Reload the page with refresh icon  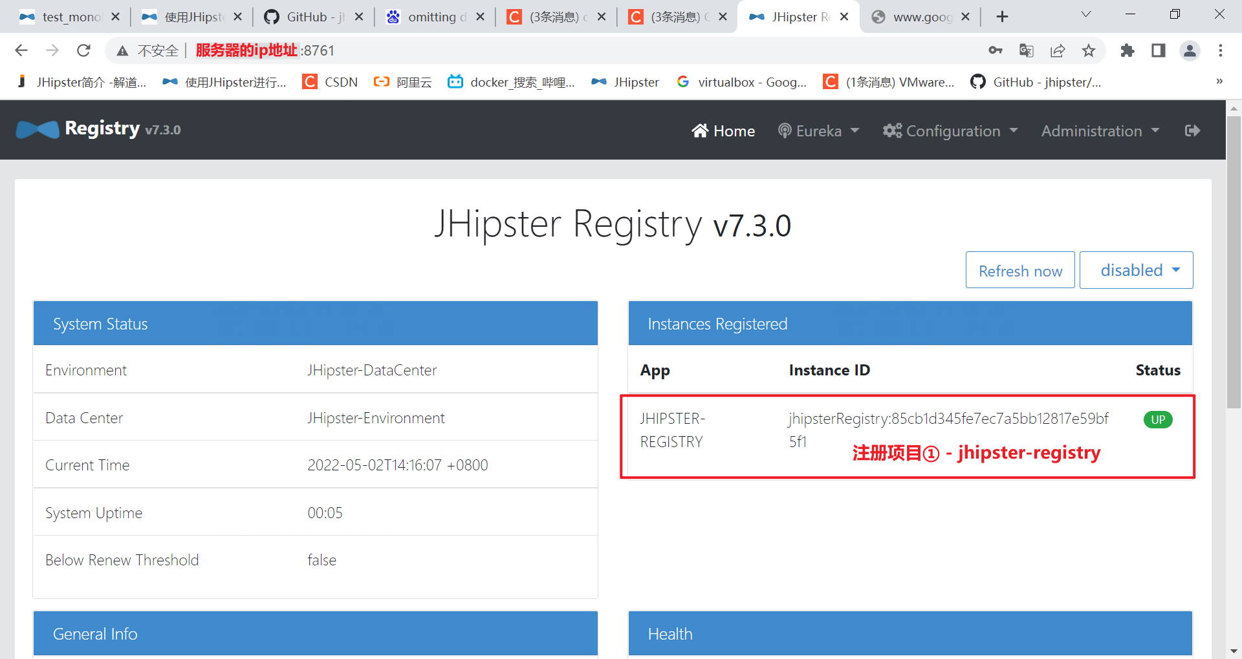point(83,50)
